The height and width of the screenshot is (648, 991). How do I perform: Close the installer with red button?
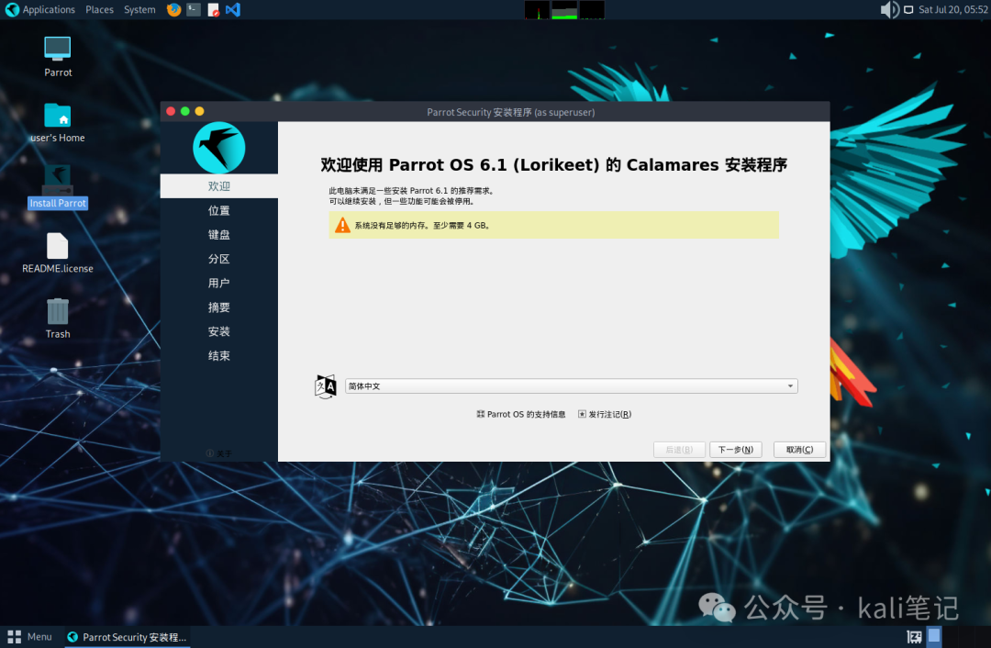tap(171, 111)
